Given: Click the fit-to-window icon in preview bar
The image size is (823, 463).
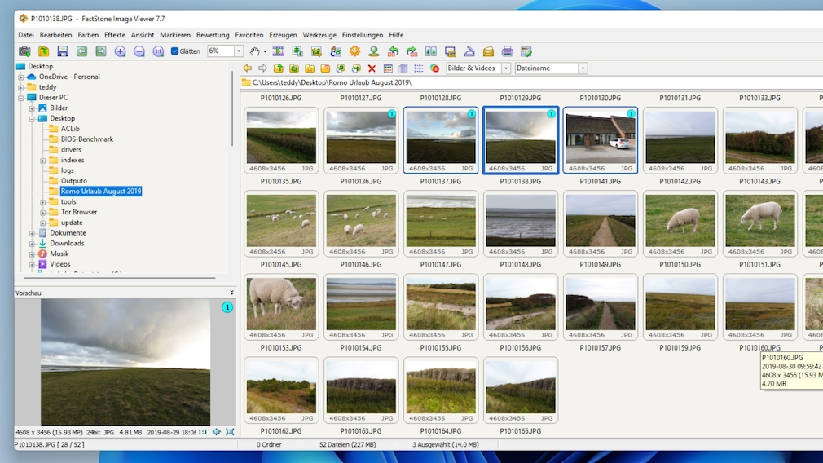Looking at the screenshot, I should pyautogui.click(x=230, y=432).
